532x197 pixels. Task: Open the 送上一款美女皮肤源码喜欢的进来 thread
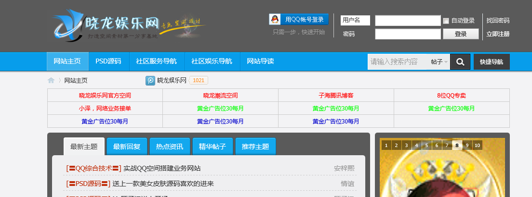click(163, 184)
